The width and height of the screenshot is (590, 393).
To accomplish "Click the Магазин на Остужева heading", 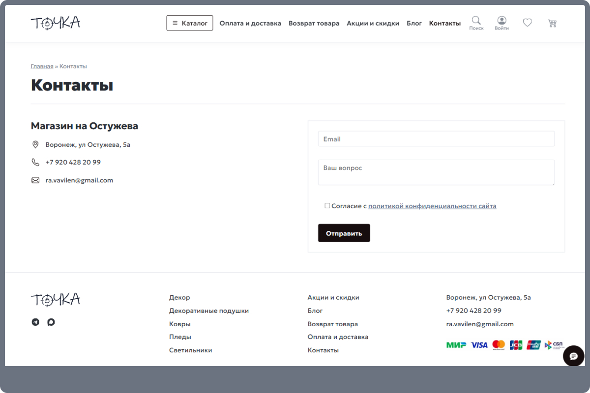I will 85,126.
